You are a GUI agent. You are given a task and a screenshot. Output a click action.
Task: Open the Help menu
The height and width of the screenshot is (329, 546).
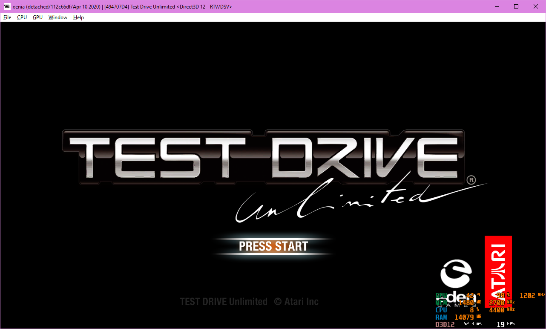(x=78, y=17)
